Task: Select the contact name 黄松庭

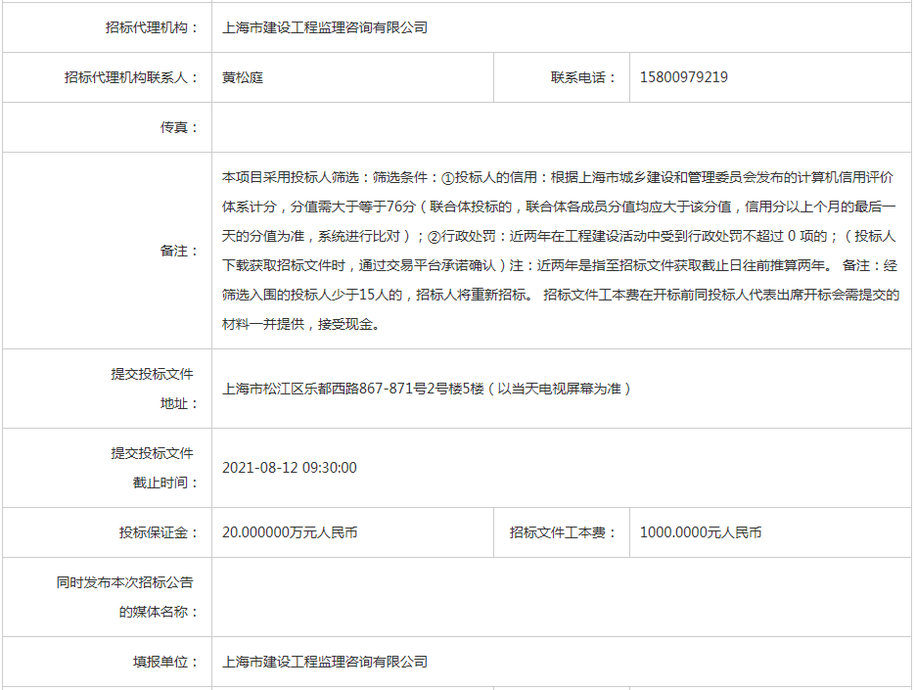Action: click(243, 77)
